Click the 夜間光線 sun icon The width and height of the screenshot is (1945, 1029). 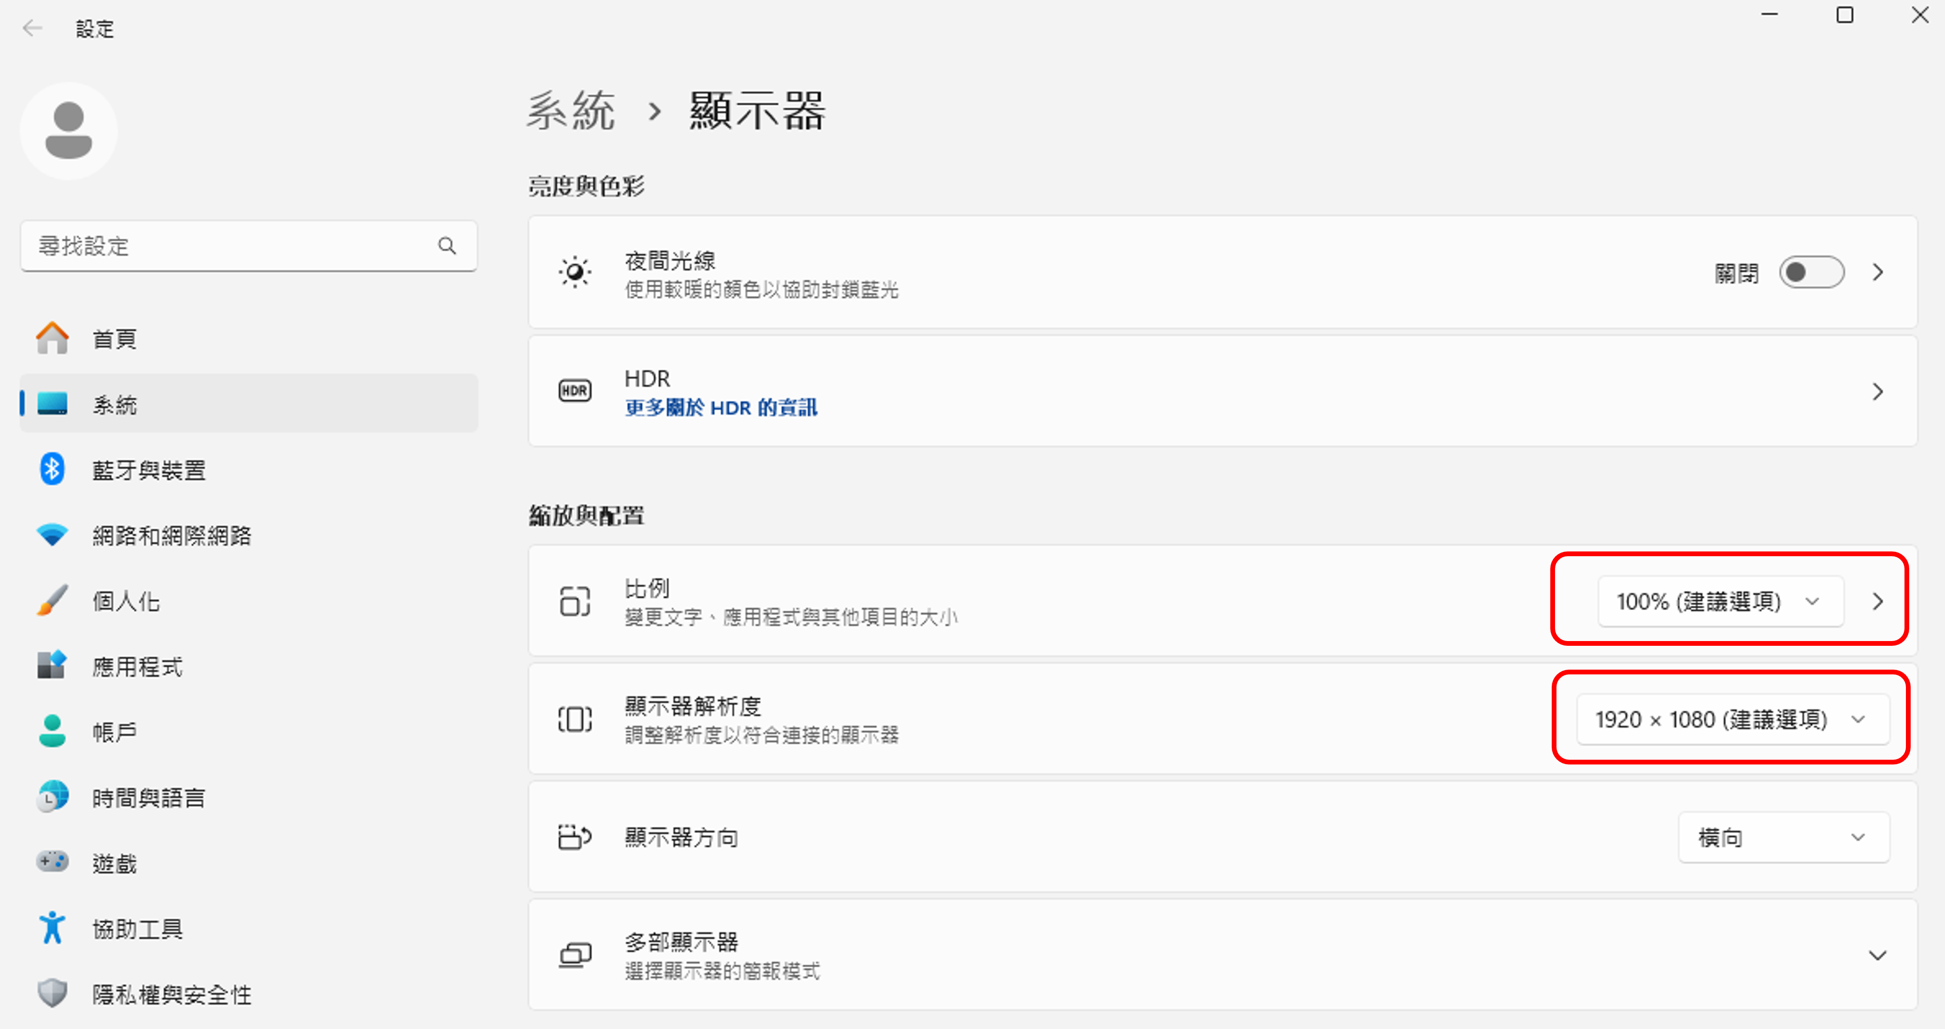[574, 272]
